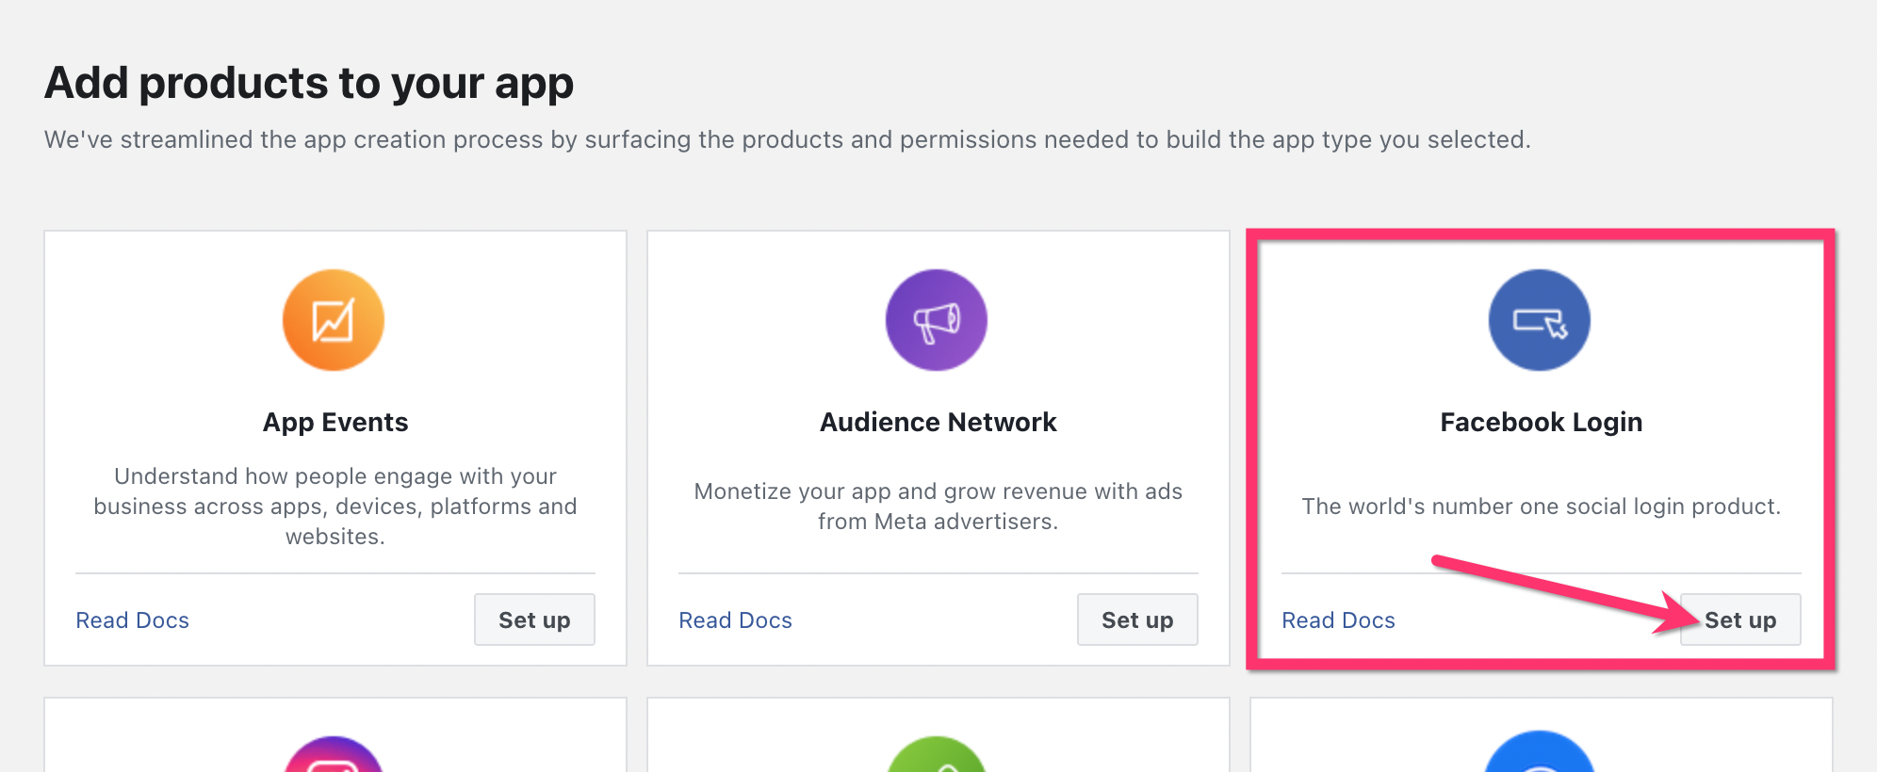1877x772 pixels.
Task: Select the Facebook Login product title
Action: click(1542, 422)
